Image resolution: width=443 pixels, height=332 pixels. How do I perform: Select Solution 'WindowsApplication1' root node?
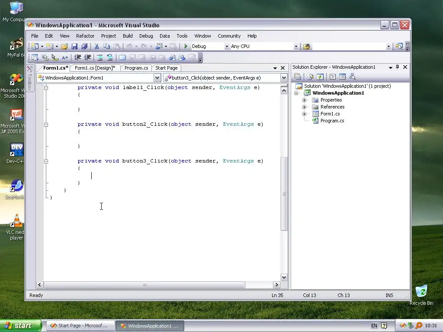(347, 86)
